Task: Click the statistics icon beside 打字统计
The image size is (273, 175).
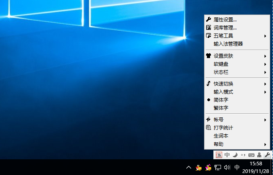Action: point(208,128)
